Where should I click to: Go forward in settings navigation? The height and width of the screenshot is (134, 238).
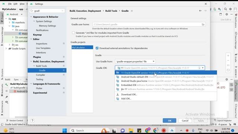tap(205, 11)
